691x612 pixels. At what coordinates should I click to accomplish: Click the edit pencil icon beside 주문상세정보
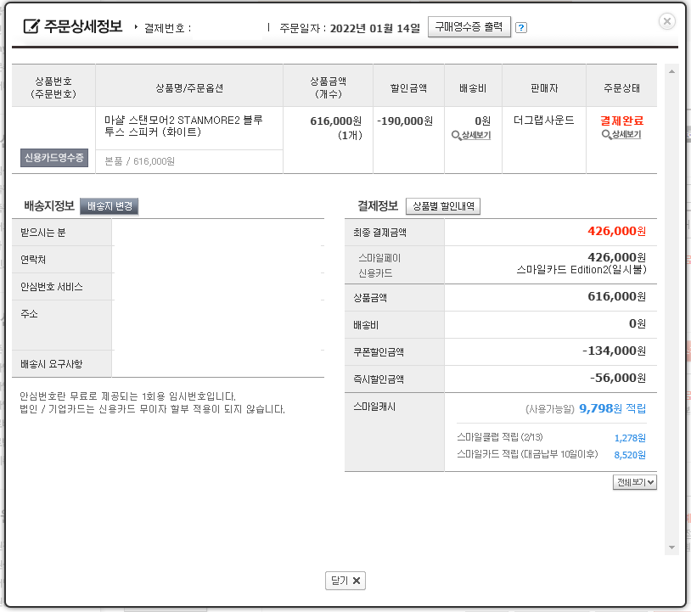pos(31,26)
